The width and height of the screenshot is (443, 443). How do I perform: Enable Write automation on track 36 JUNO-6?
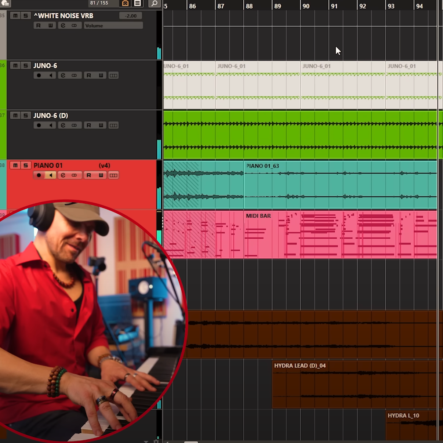[101, 76]
